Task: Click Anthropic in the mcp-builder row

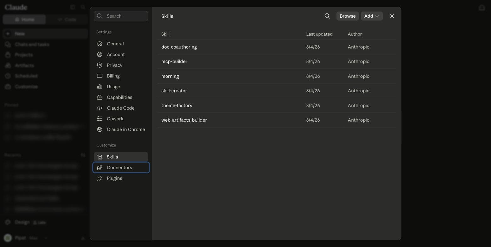Action: pos(359,61)
